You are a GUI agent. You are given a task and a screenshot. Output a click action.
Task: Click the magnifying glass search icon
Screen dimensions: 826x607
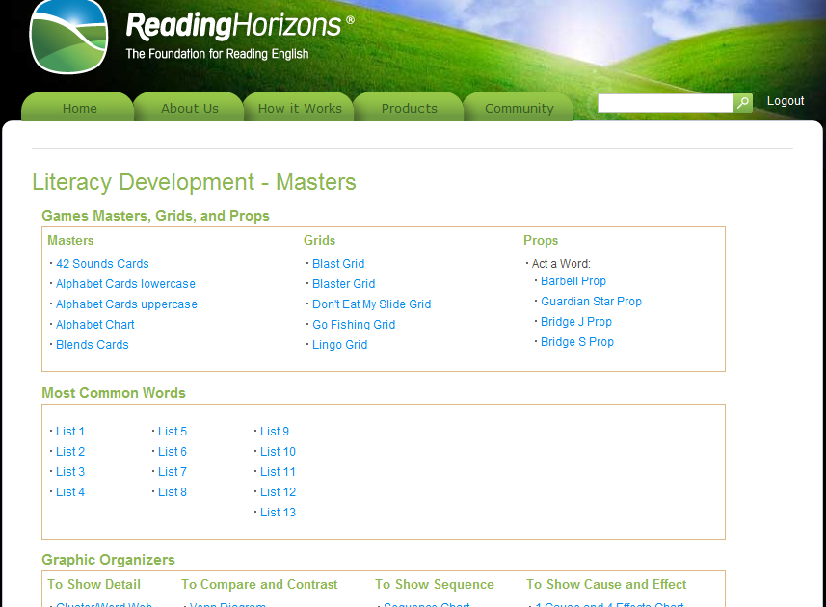click(x=742, y=102)
